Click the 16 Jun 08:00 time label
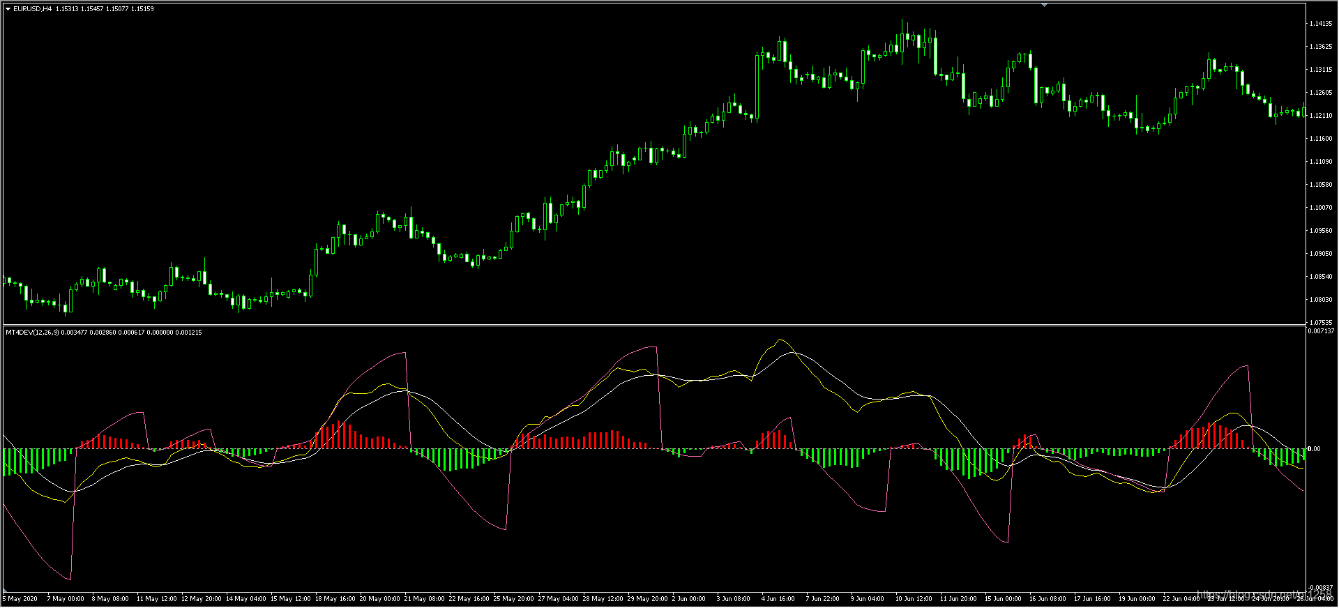The image size is (1339, 608). (x=1047, y=599)
